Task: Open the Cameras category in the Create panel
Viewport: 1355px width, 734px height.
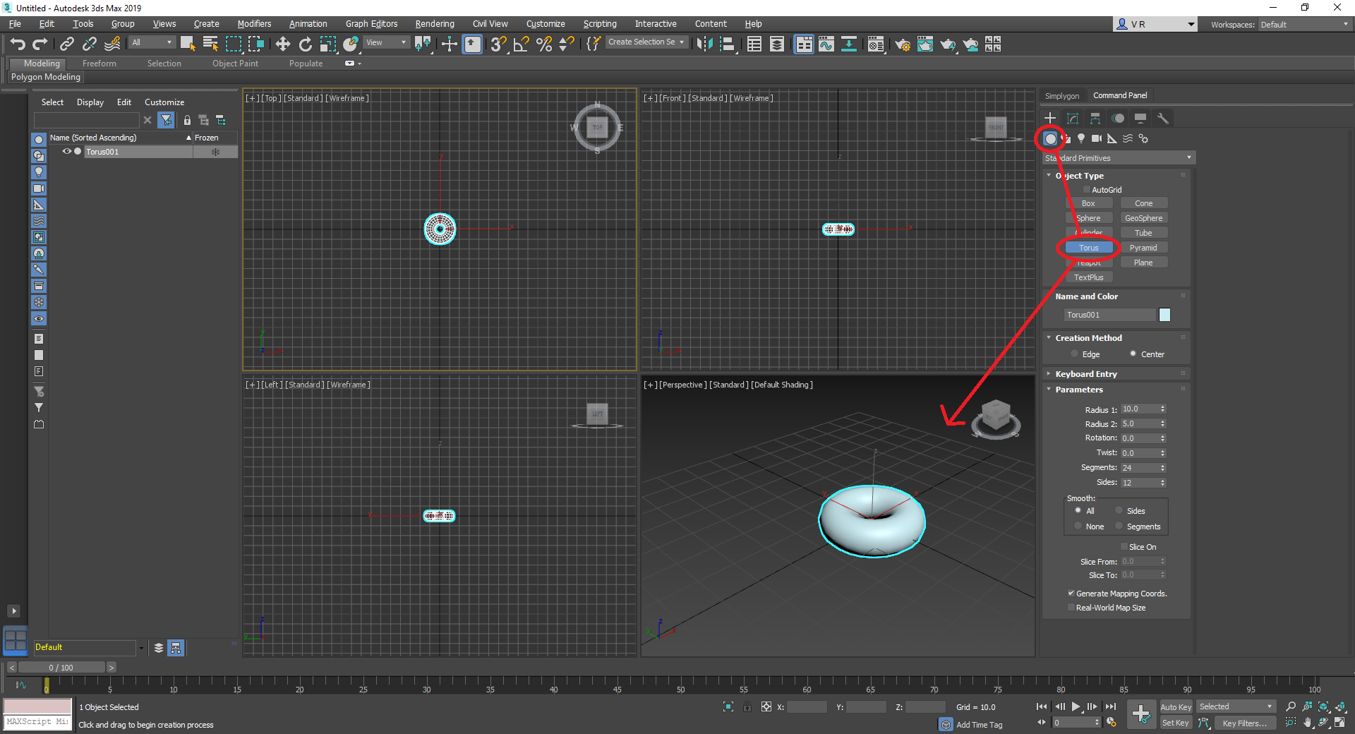Action: [x=1096, y=139]
